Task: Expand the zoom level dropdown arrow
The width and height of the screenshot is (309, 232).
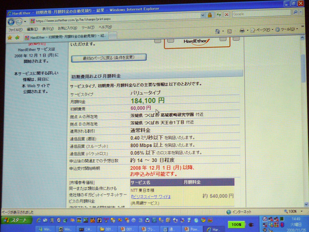Action: click(302, 211)
